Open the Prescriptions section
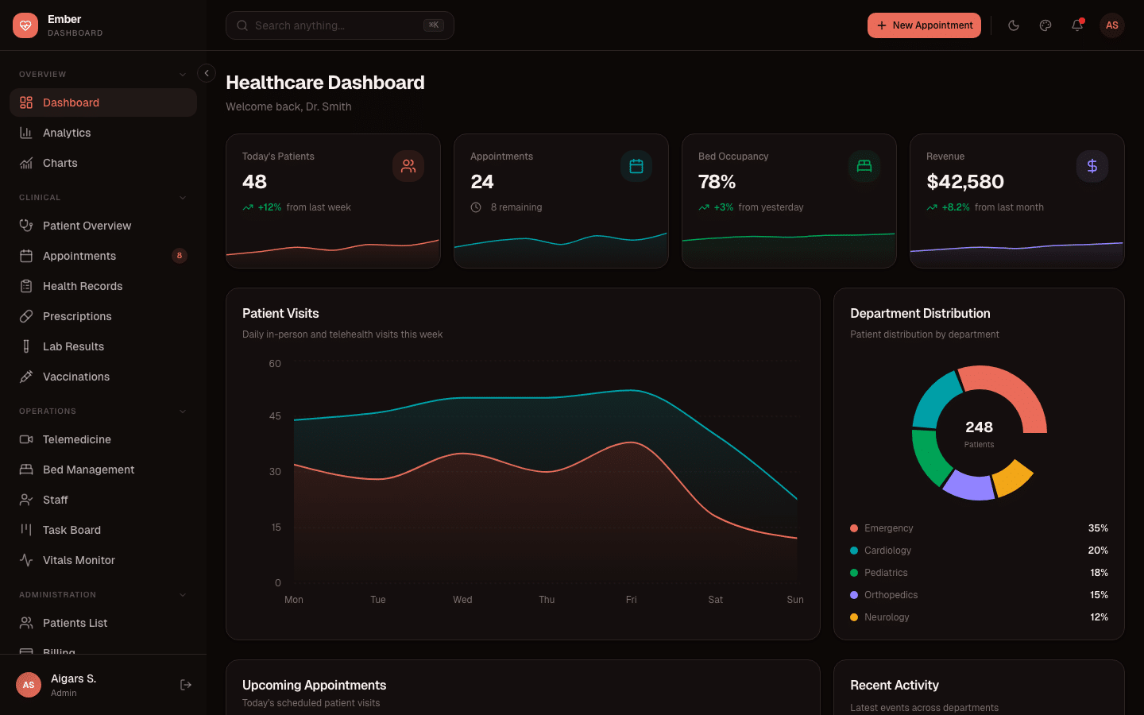1144x715 pixels. pyautogui.click(x=77, y=316)
